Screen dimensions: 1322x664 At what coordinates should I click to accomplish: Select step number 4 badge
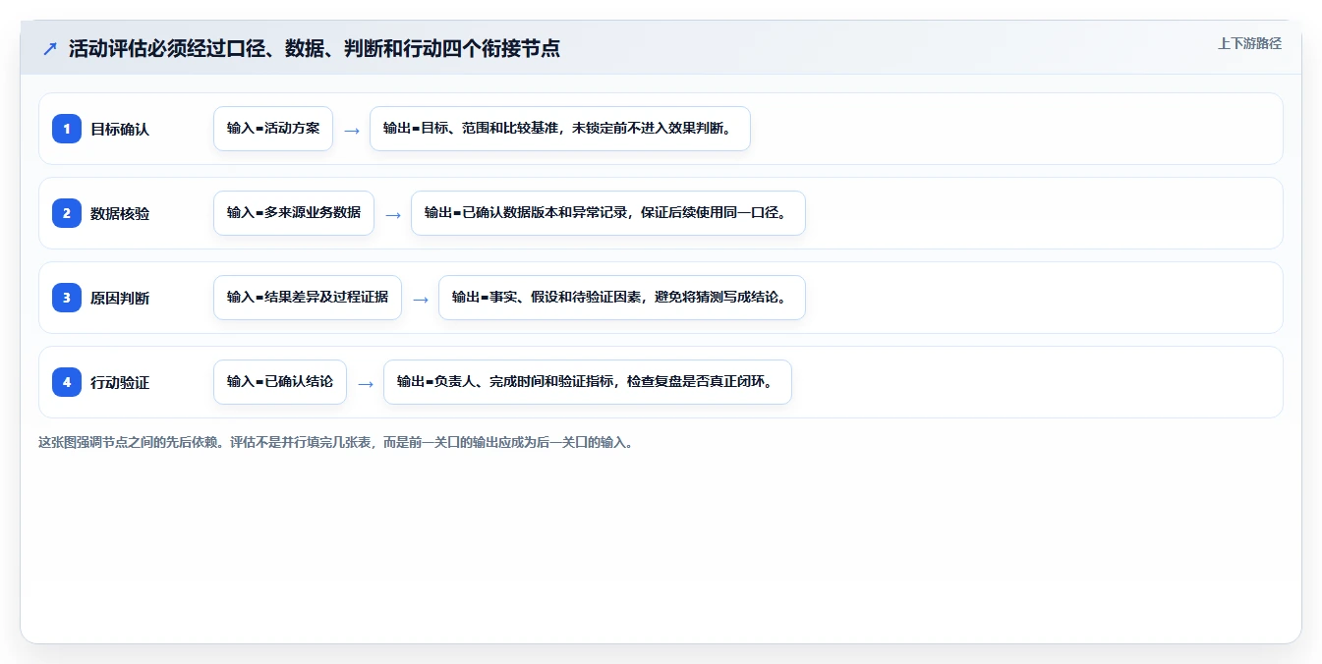67,382
